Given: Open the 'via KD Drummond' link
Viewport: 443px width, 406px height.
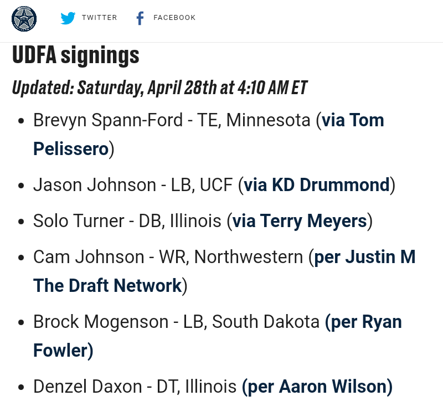Looking at the screenshot, I should point(317,184).
